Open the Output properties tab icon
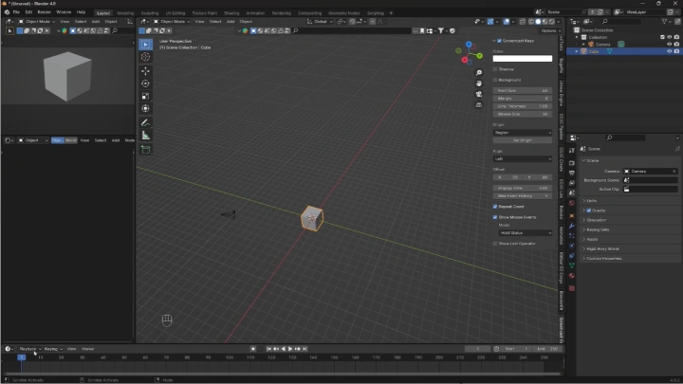This screenshot has width=683, height=384. pos(571,173)
